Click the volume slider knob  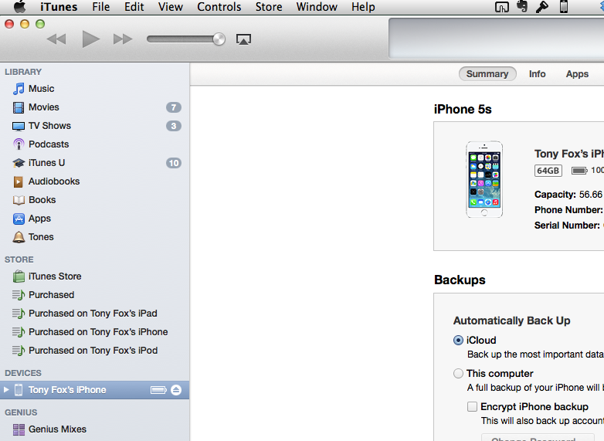click(x=219, y=39)
